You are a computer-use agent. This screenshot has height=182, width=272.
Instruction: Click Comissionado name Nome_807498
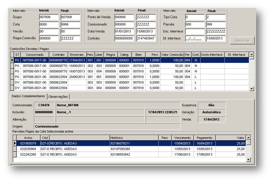[x=118, y=105]
